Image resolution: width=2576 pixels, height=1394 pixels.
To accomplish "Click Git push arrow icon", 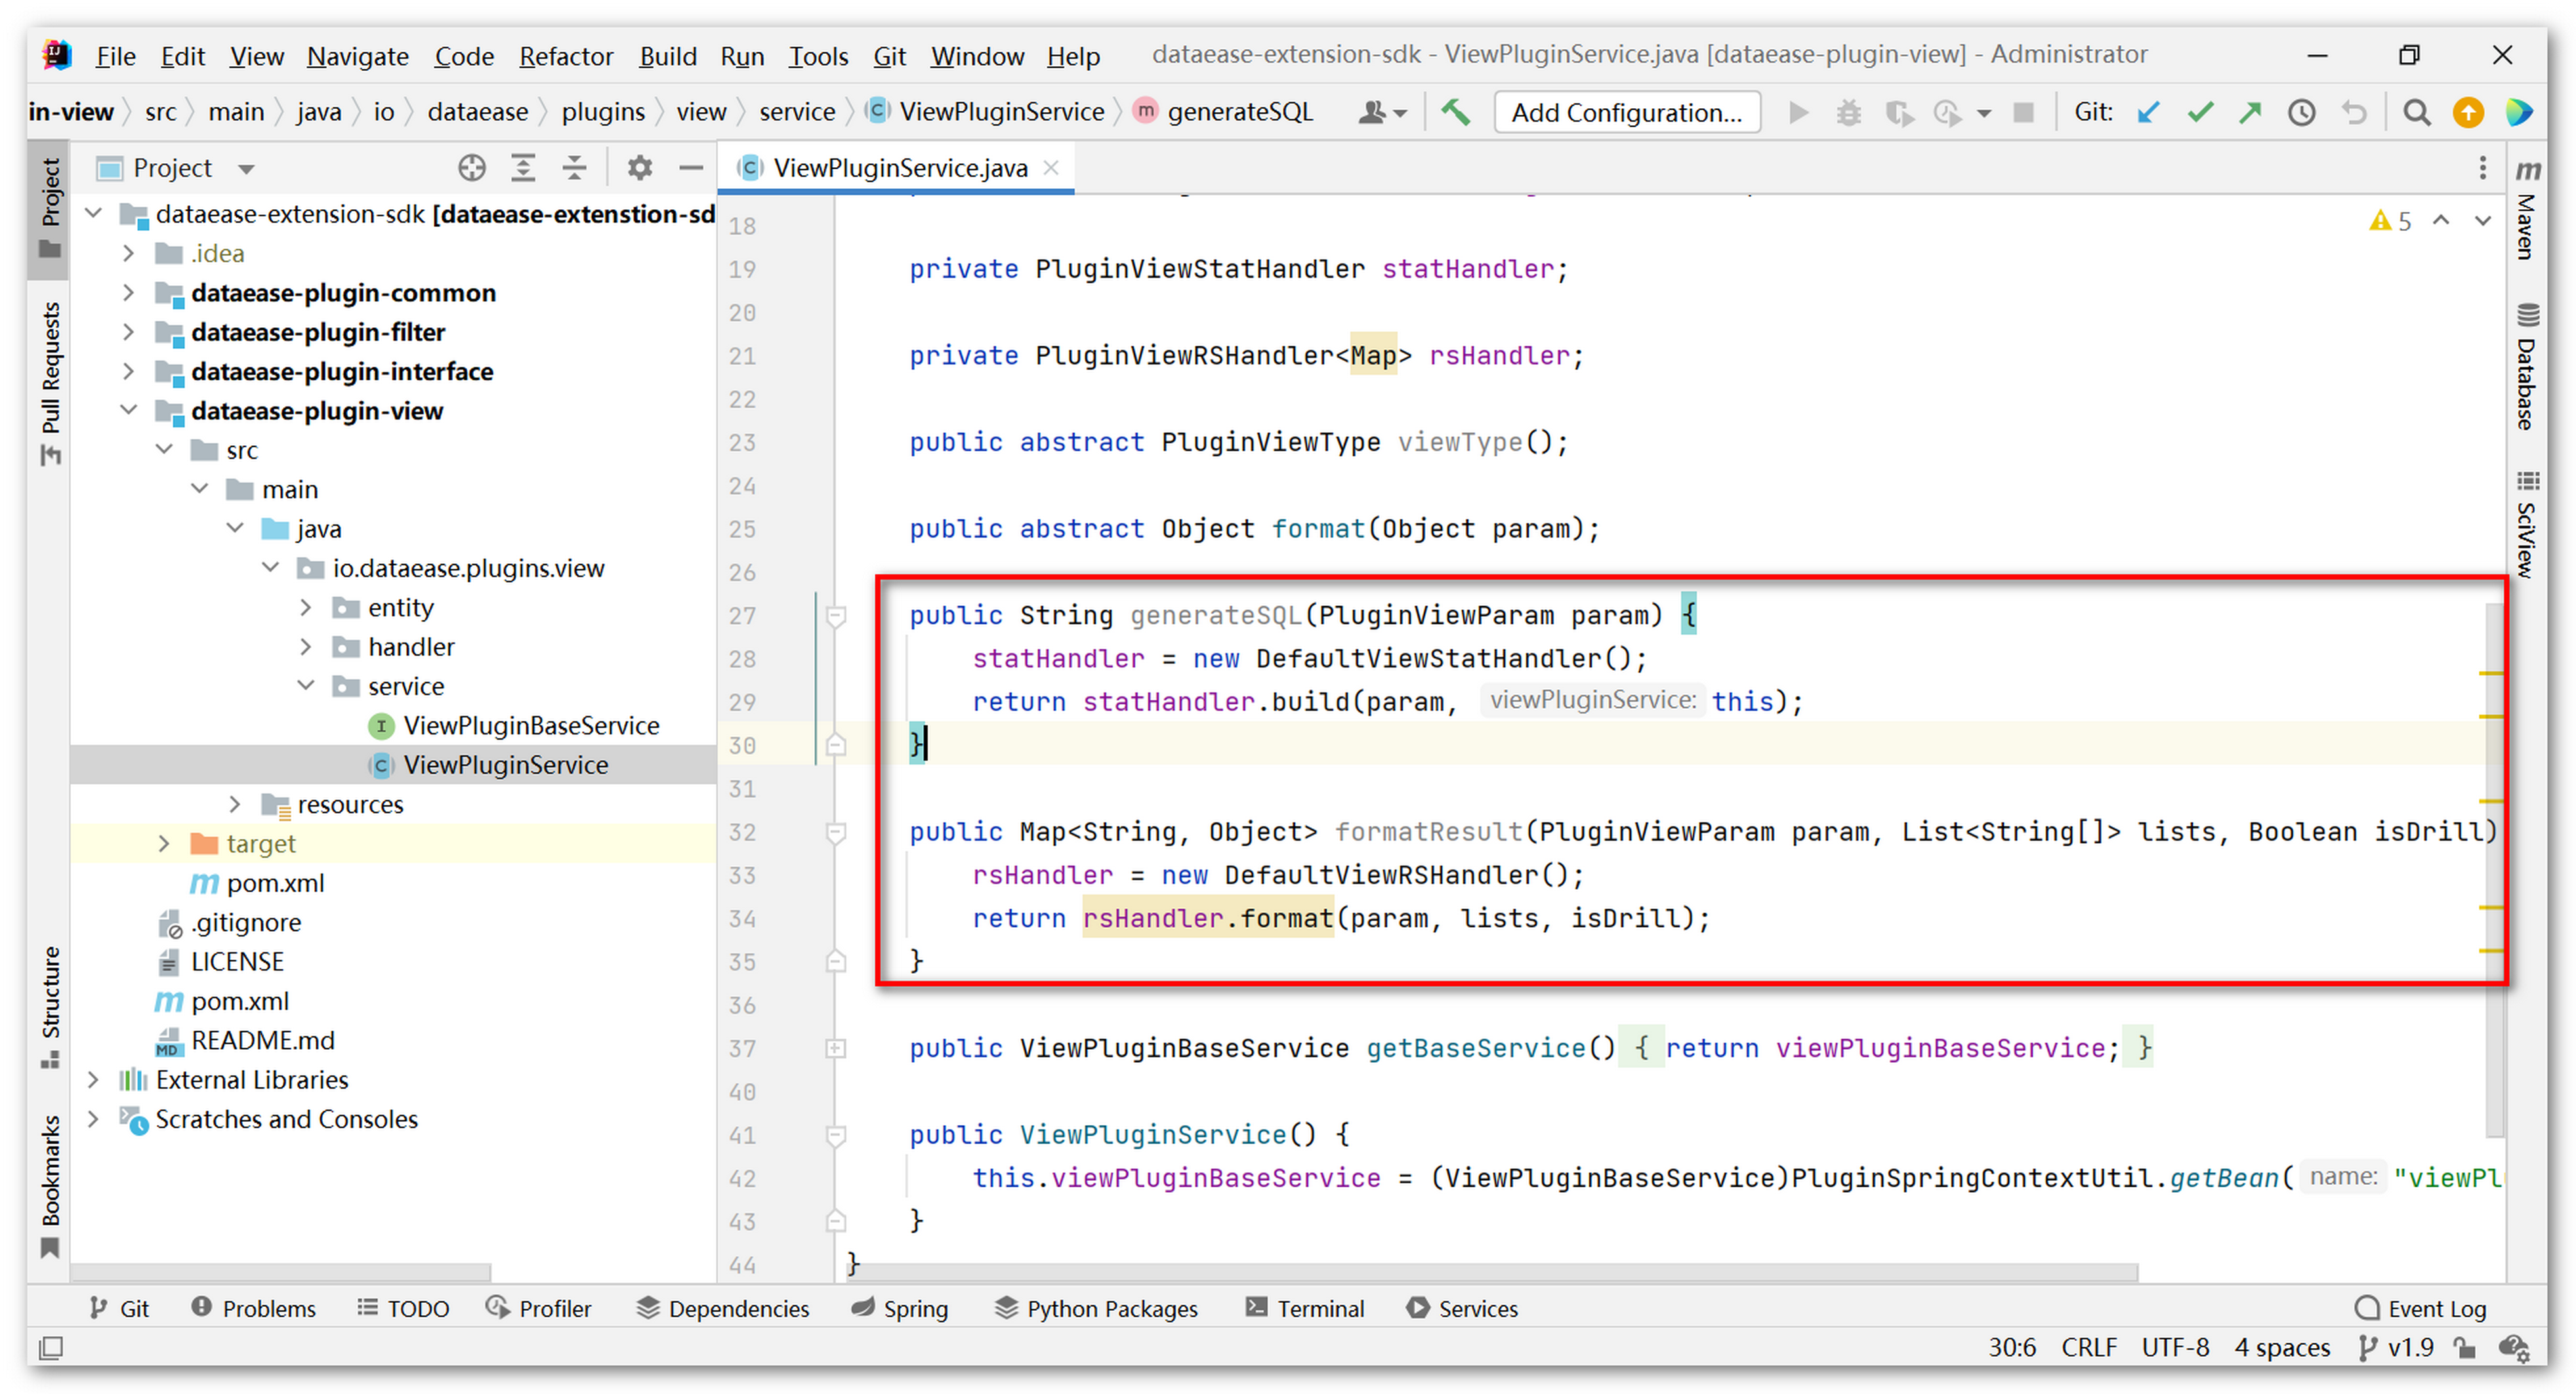I will [x=2250, y=112].
